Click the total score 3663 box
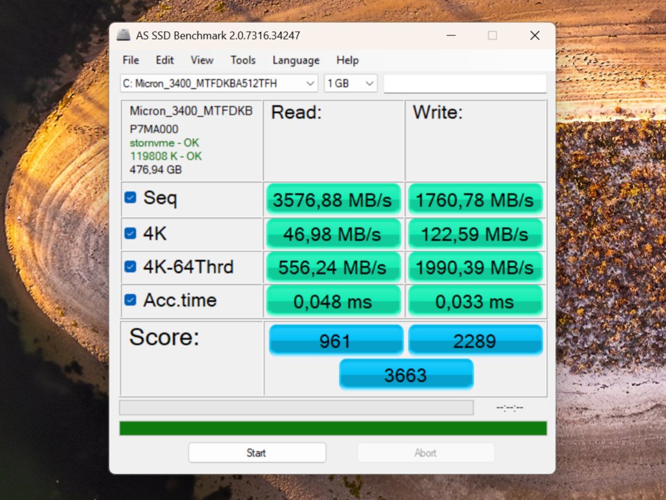 click(x=406, y=375)
